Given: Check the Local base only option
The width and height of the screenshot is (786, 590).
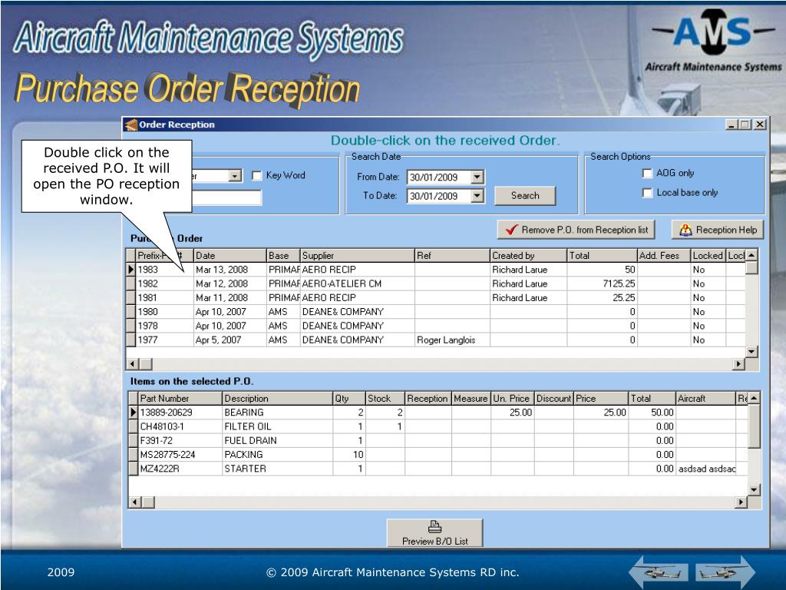Looking at the screenshot, I should [647, 193].
